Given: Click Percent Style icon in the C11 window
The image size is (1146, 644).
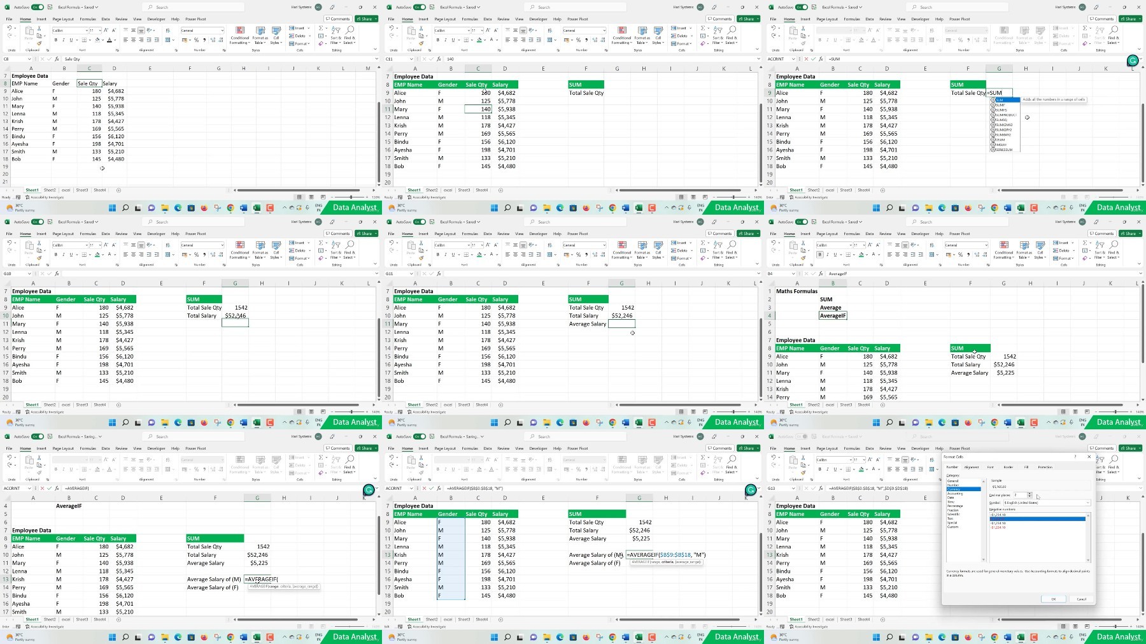Looking at the screenshot, I should pyautogui.click(x=578, y=39).
